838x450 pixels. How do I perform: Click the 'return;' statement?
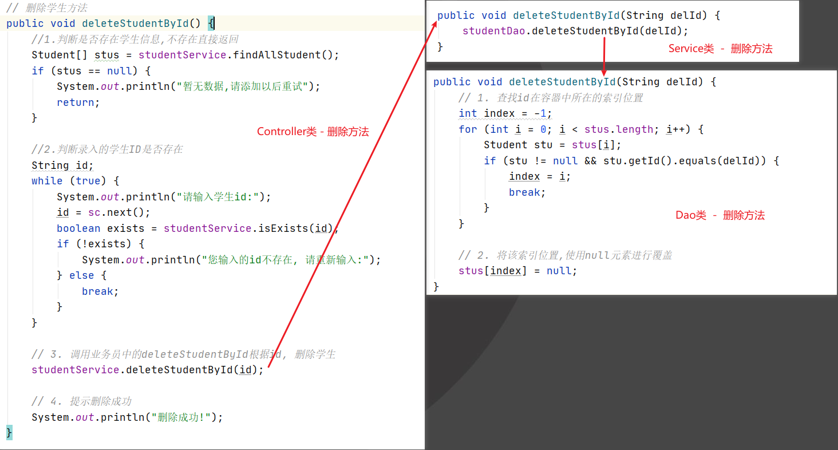point(78,102)
